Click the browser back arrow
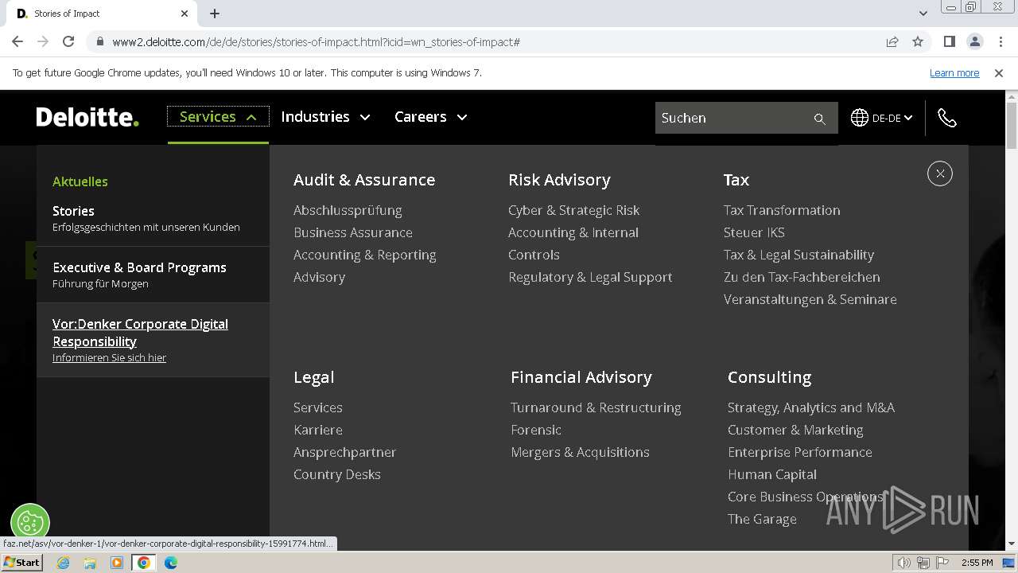The height and width of the screenshot is (573, 1018). (17, 41)
